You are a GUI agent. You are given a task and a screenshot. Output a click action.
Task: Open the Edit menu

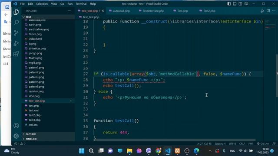click(30, 4)
